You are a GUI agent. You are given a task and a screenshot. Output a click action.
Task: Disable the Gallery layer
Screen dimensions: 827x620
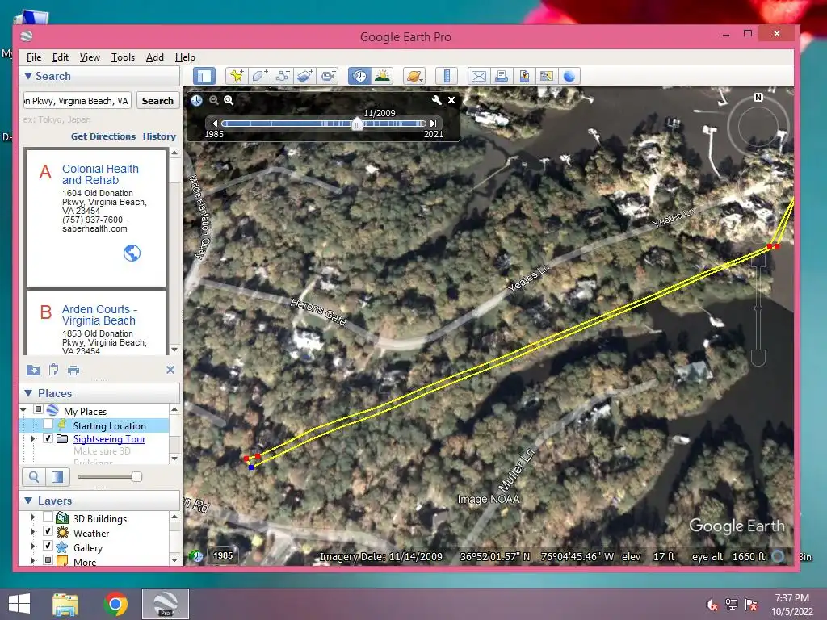click(48, 546)
